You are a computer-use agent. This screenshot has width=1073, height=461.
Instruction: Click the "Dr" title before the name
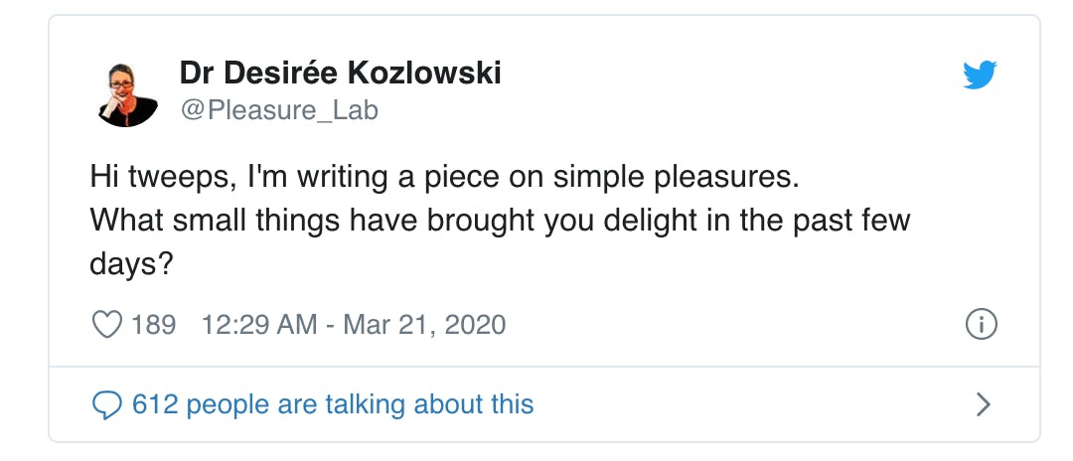coord(197,73)
